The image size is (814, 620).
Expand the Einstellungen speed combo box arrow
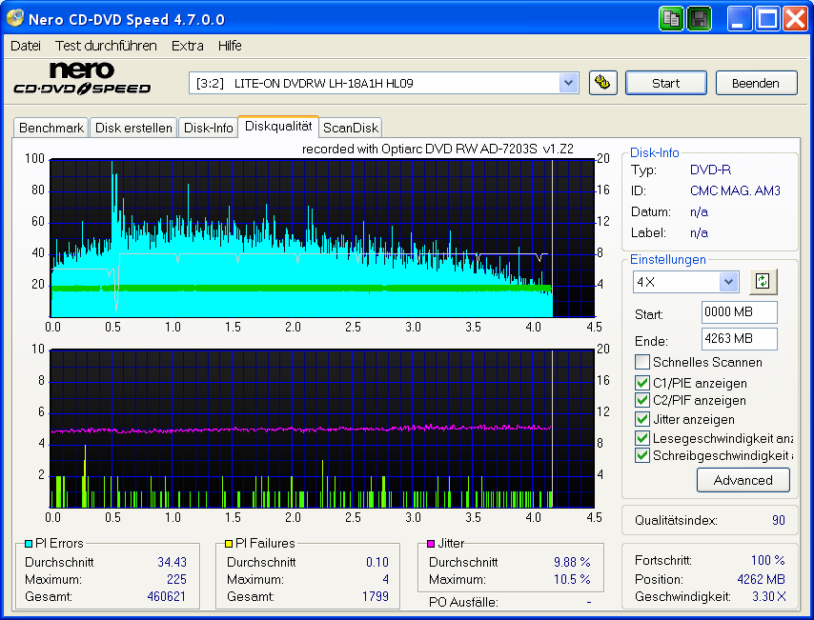(726, 282)
